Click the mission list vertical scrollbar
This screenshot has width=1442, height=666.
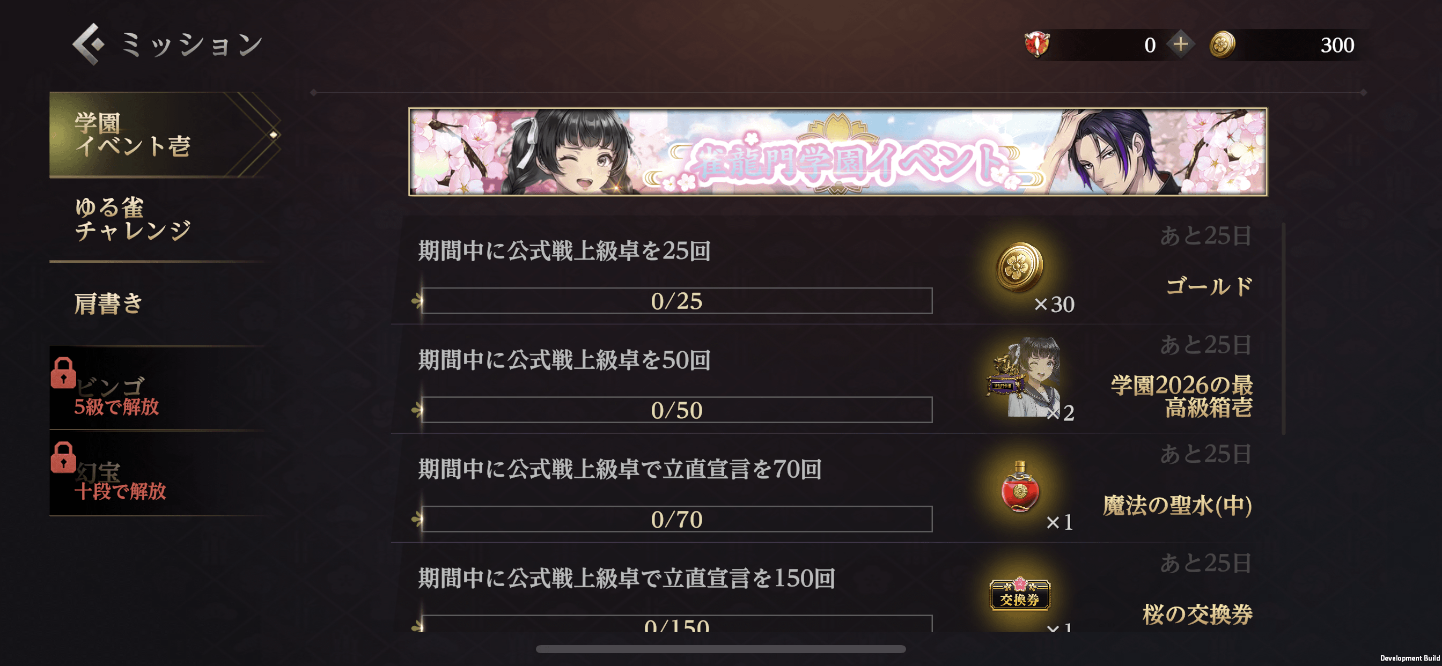point(1284,329)
